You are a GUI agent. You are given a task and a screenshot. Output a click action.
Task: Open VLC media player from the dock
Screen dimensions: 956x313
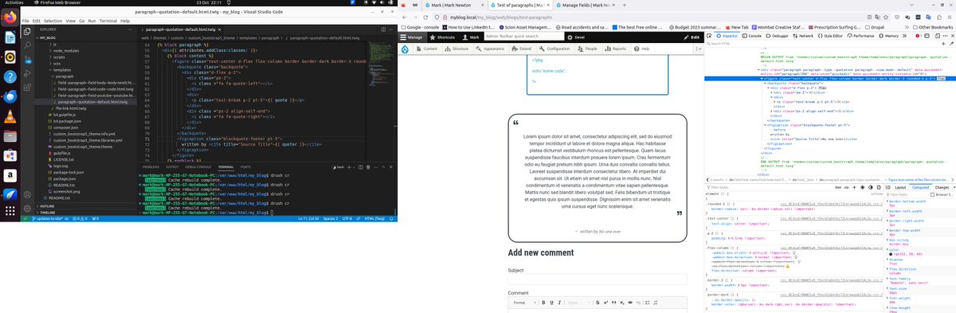[10, 116]
